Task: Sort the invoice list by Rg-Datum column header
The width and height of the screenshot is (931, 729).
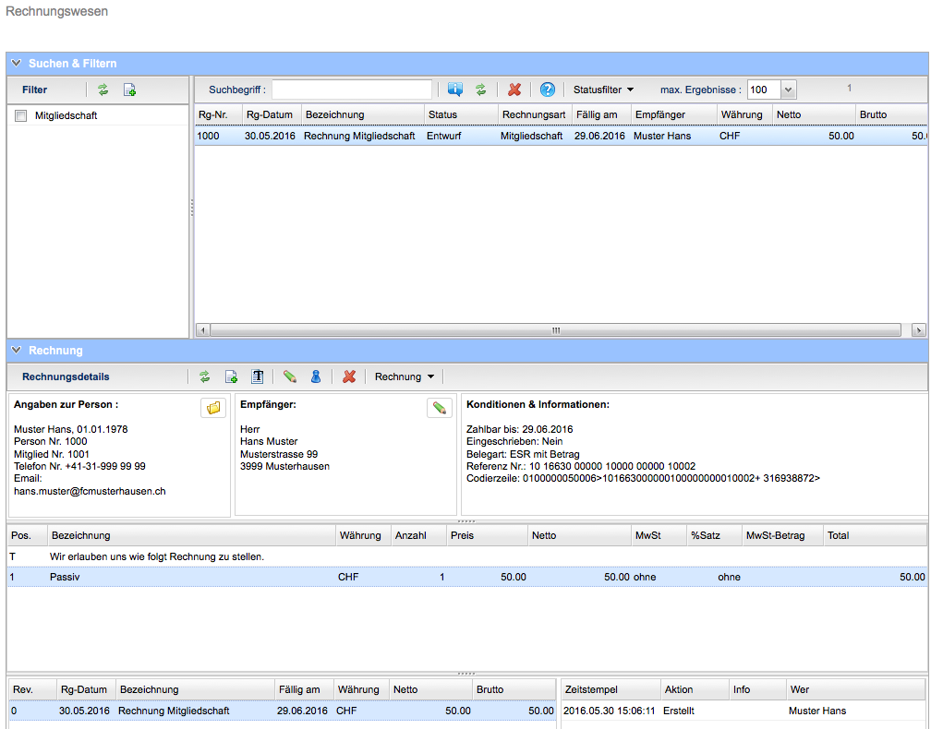Action: click(272, 114)
